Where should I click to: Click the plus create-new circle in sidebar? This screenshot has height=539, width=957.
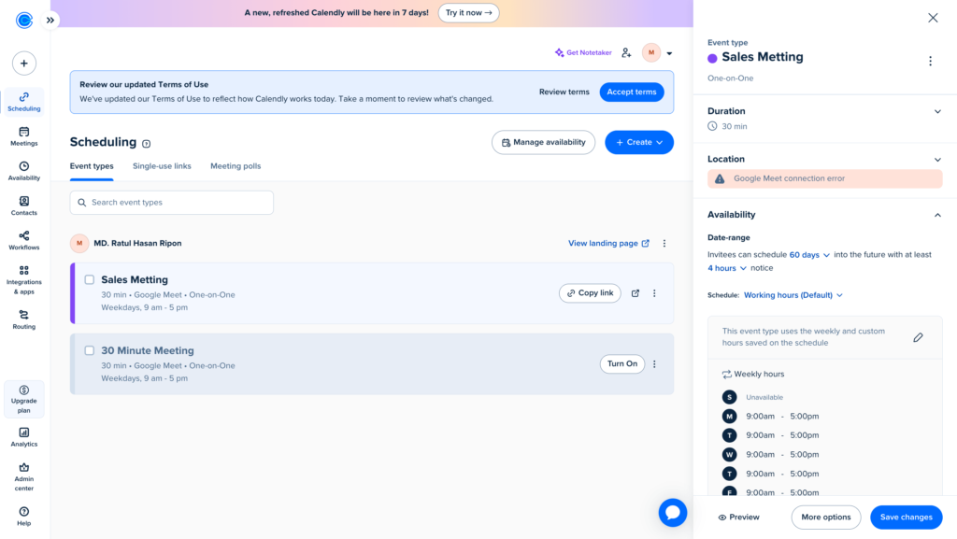23,64
